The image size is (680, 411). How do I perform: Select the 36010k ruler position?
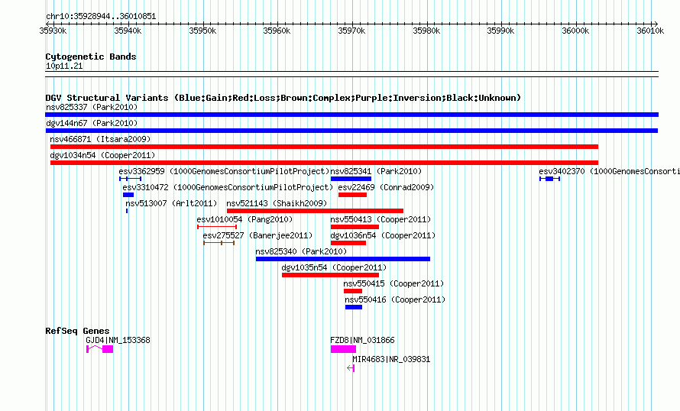tap(650, 31)
